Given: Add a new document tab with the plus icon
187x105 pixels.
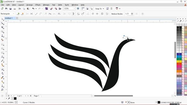Looking at the screenshot, I should click(x=17, y=18).
